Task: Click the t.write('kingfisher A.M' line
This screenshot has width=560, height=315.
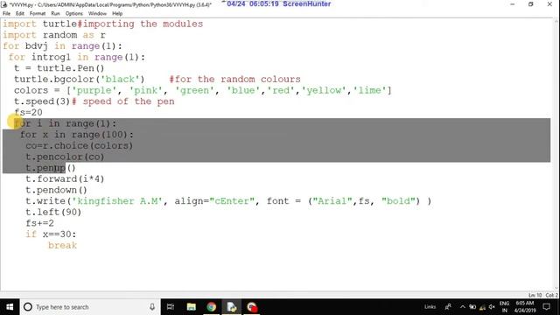Action: pyautogui.click(x=228, y=201)
